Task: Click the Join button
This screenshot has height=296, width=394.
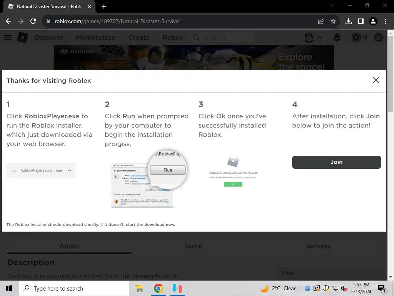Action: pyautogui.click(x=336, y=162)
